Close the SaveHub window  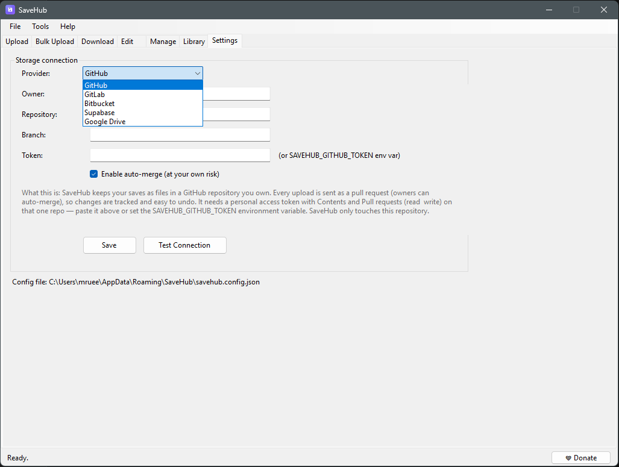[x=603, y=10]
